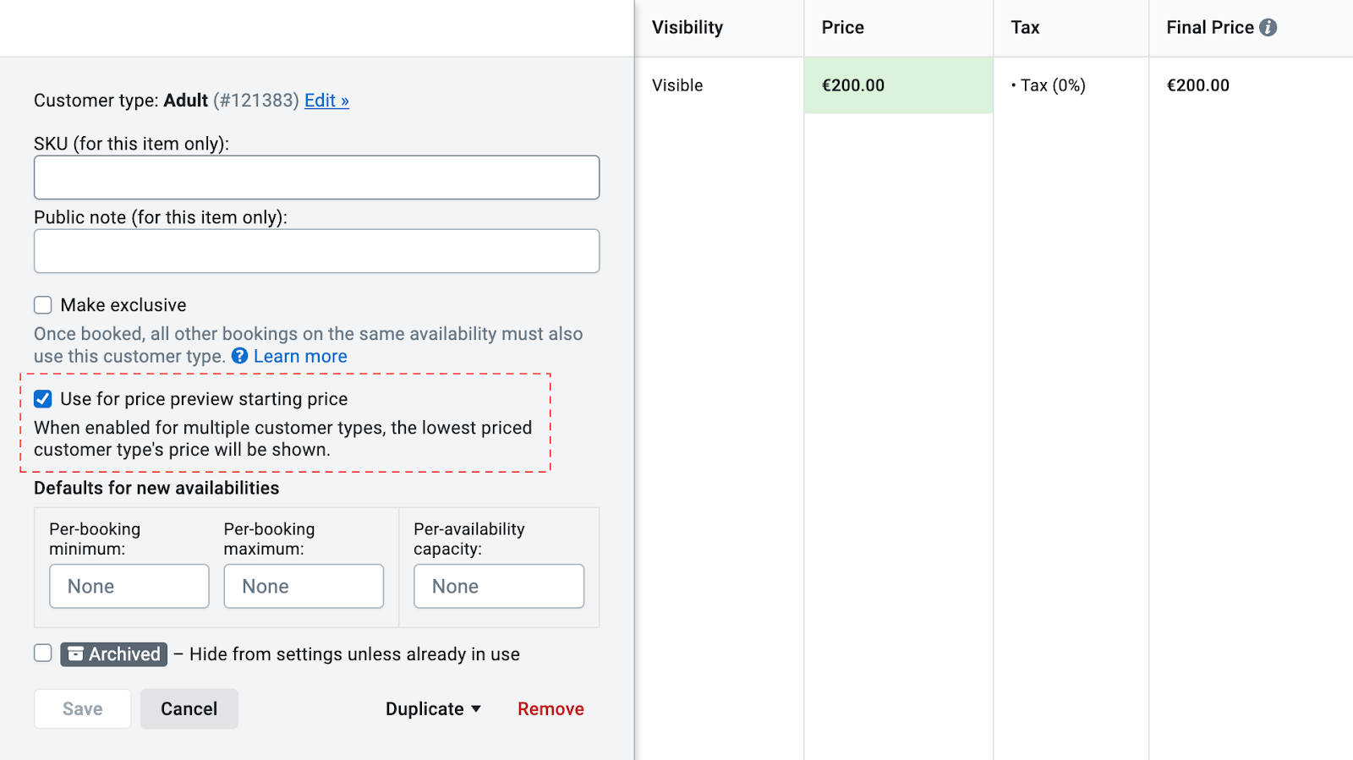
Task: Click the Tax column header
Action: click(1025, 28)
